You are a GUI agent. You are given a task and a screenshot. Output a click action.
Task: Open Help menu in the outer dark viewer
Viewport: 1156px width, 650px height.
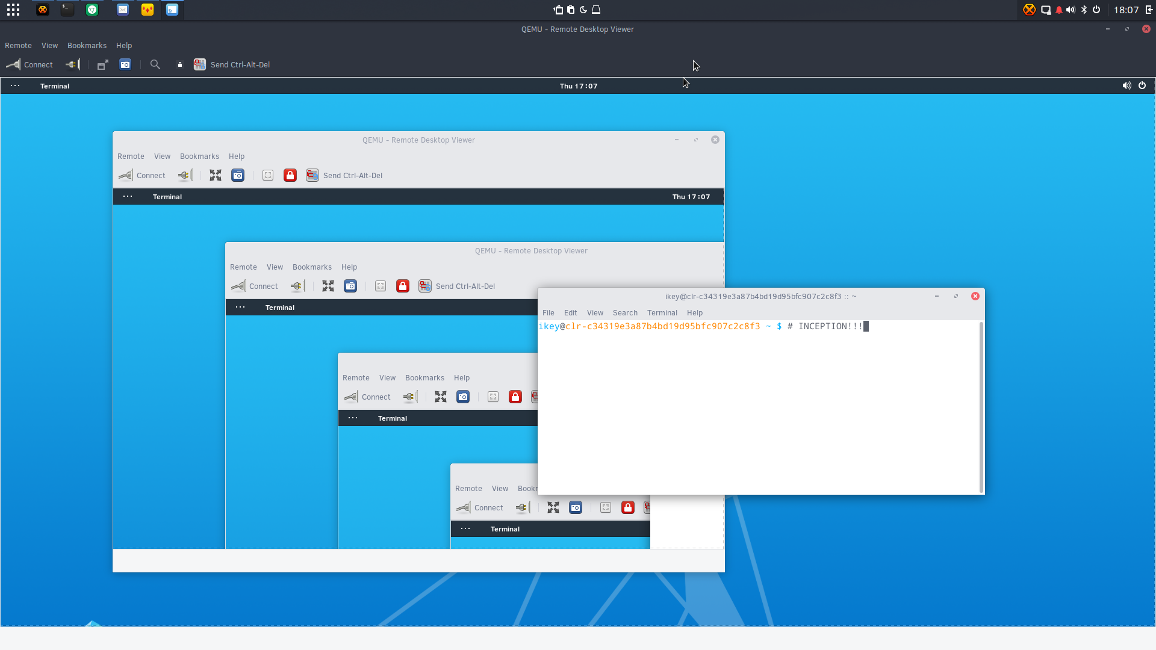(x=124, y=46)
